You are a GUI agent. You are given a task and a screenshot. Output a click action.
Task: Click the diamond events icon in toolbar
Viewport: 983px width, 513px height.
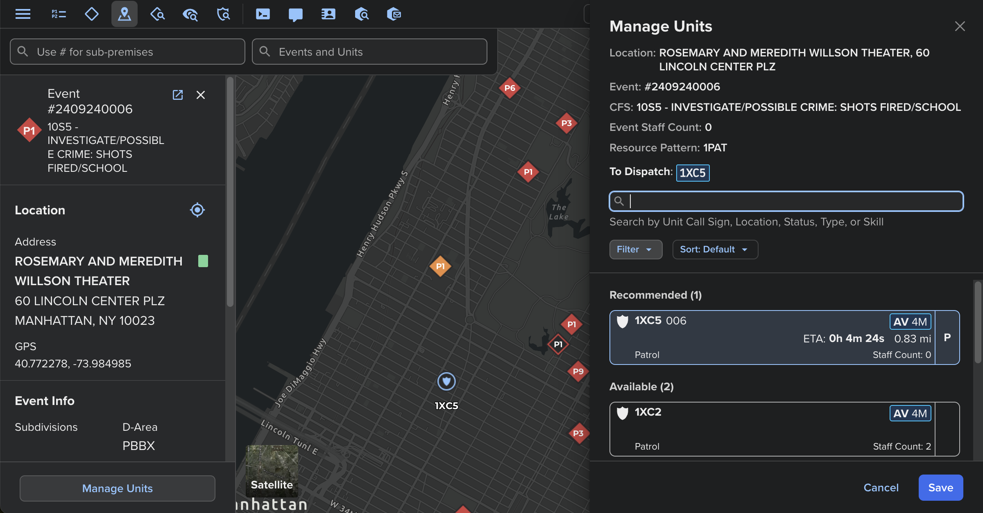[91, 14]
